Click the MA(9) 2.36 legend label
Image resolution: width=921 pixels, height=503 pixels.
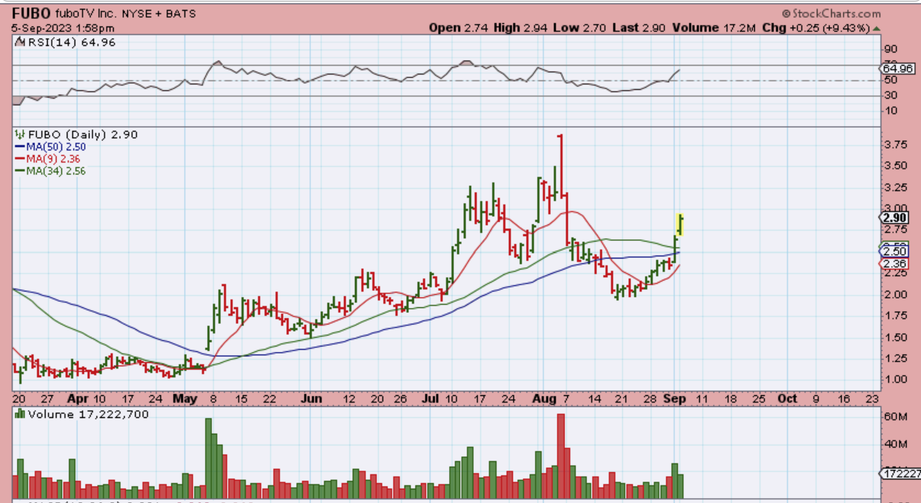[x=53, y=159]
